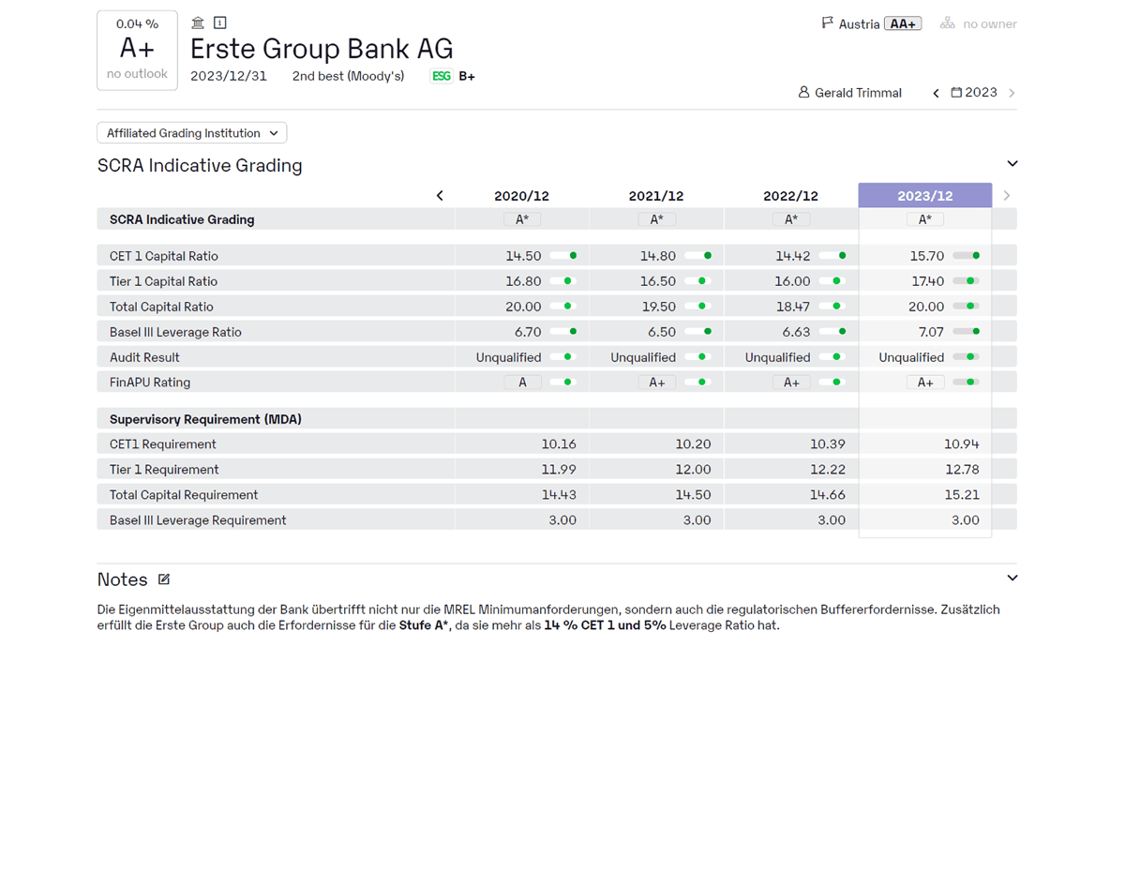Toggle Audit Result switch for 2022/12
The height and width of the screenshot is (872, 1125).
832,357
